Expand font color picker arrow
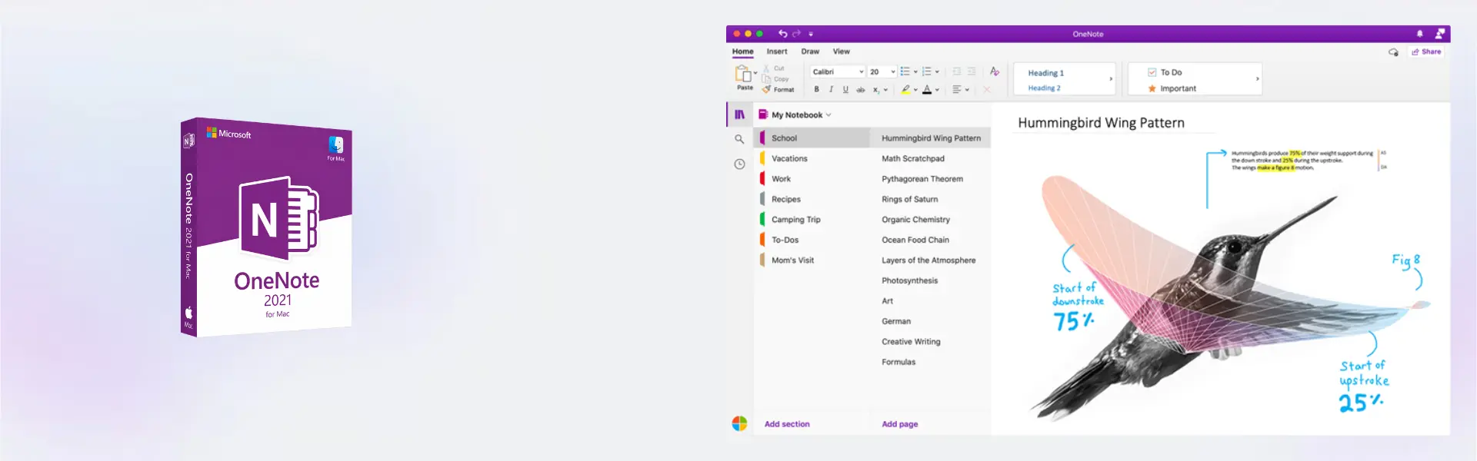Image resolution: width=1477 pixels, height=461 pixels. pyautogui.click(x=937, y=90)
